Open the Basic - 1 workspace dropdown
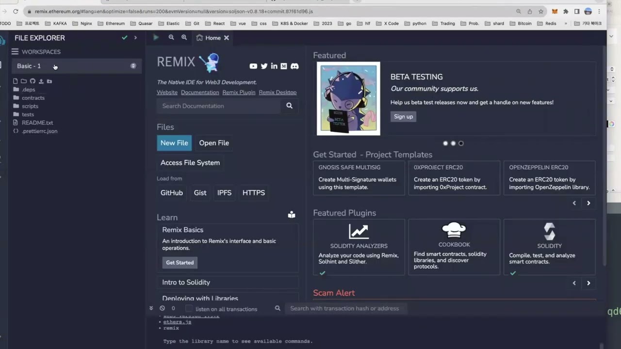Image resolution: width=621 pixels, height=349 pixels. (76, 66)
